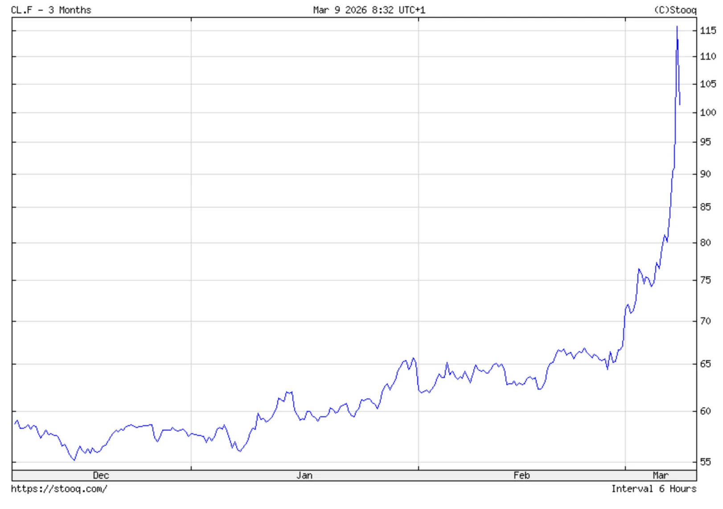Click the 60 price axis value
The image size is (723, 509).
pos(705,411)
